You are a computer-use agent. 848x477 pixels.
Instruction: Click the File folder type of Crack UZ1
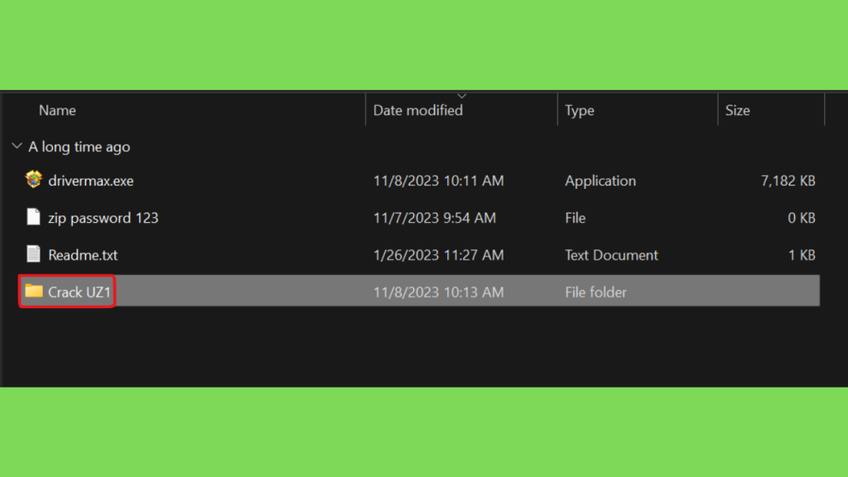point(596,292)
